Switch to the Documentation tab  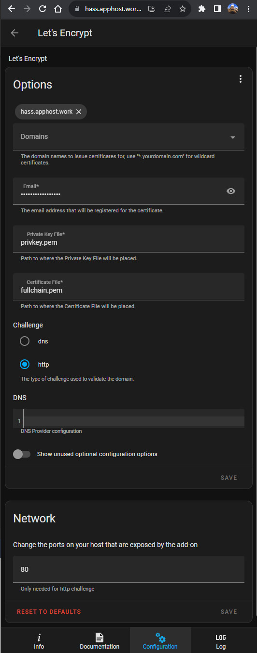coord(100,641)
